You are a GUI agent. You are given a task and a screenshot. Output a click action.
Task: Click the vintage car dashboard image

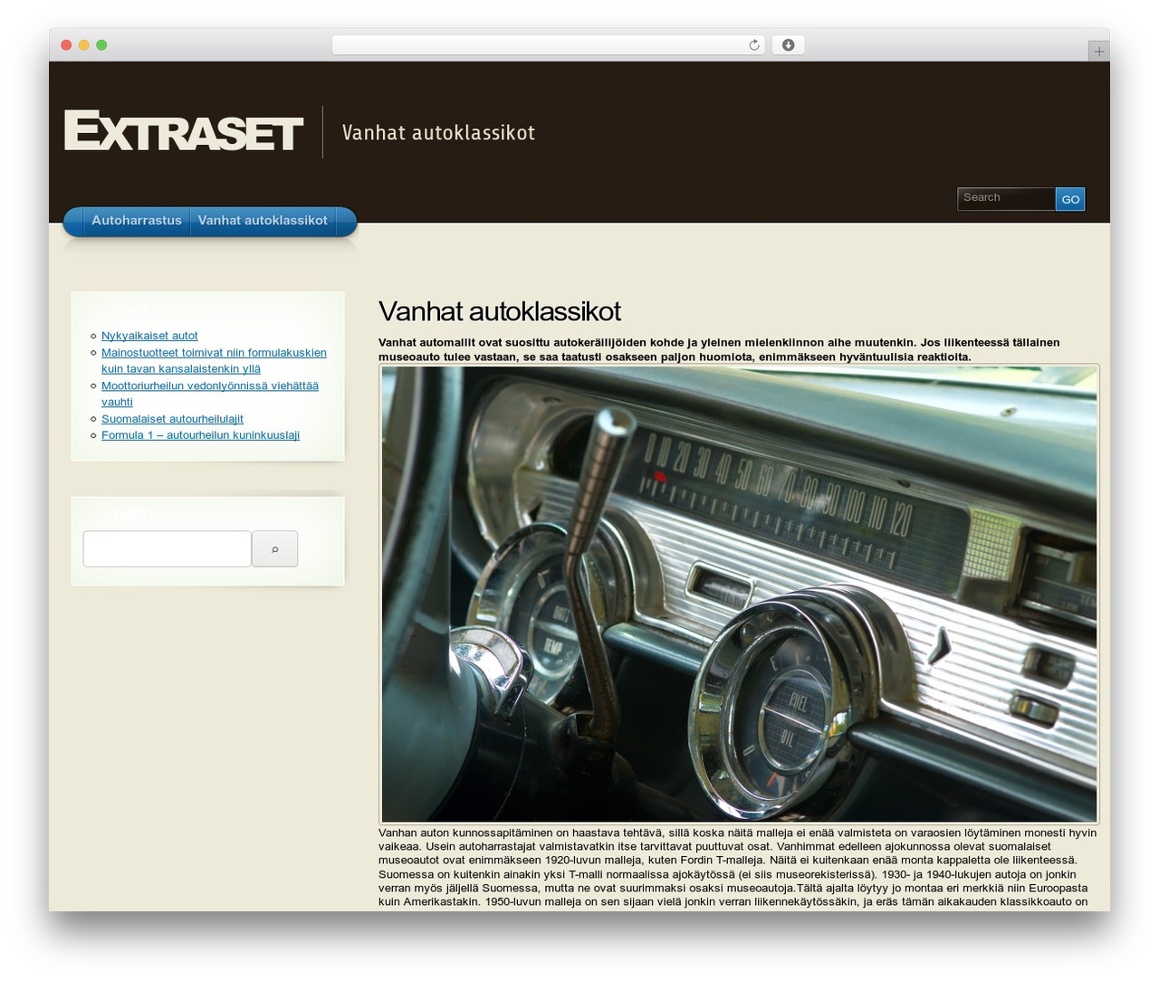click(x=739, y=594)
